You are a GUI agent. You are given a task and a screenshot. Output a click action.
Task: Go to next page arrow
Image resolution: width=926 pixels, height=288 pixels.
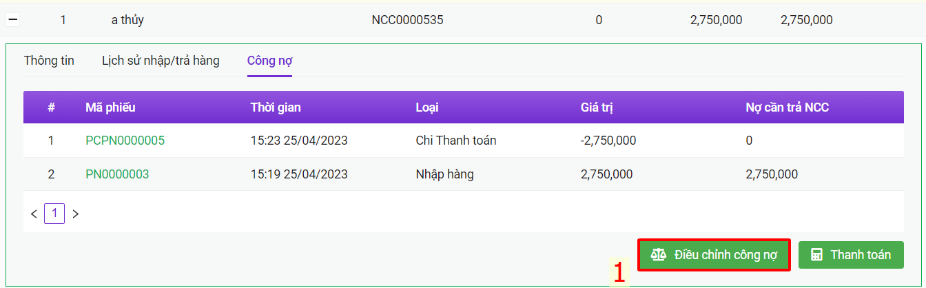[76, 214]
